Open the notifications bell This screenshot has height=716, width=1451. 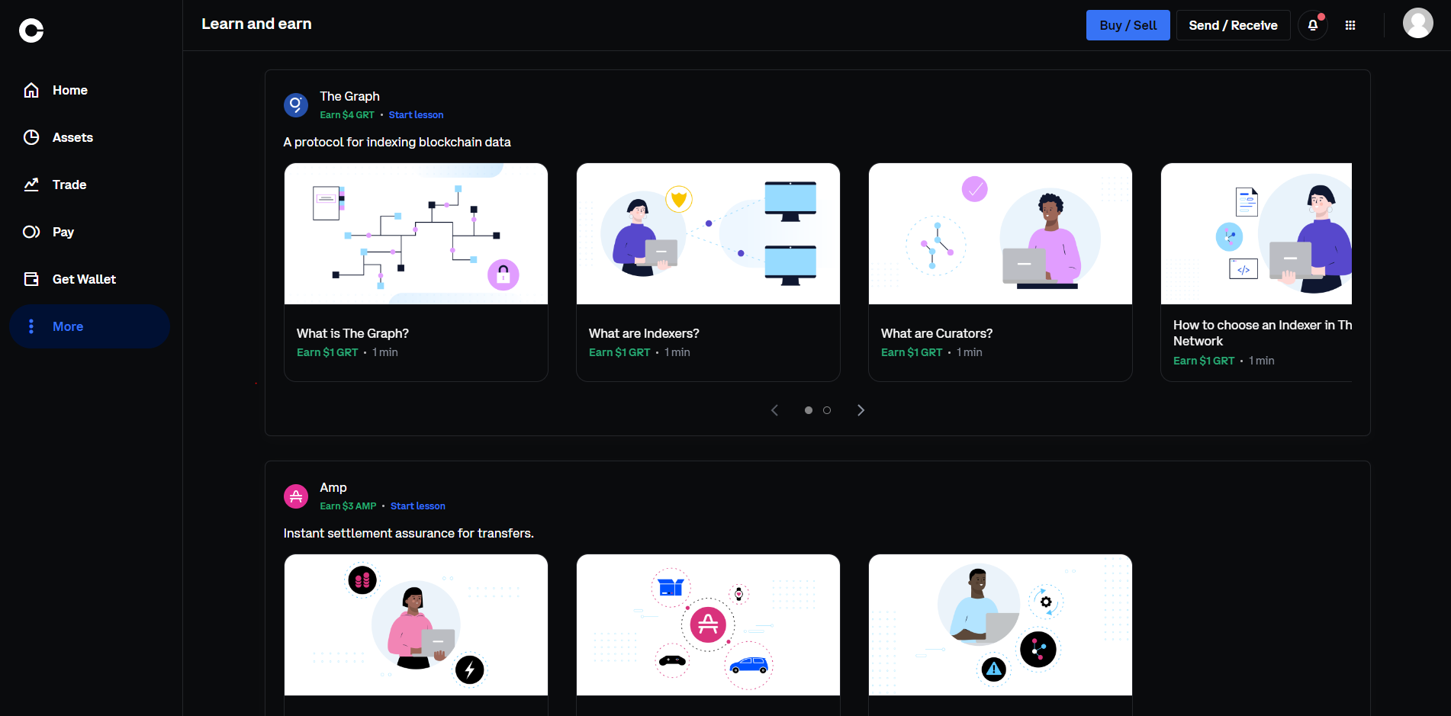coord(1313,25)
